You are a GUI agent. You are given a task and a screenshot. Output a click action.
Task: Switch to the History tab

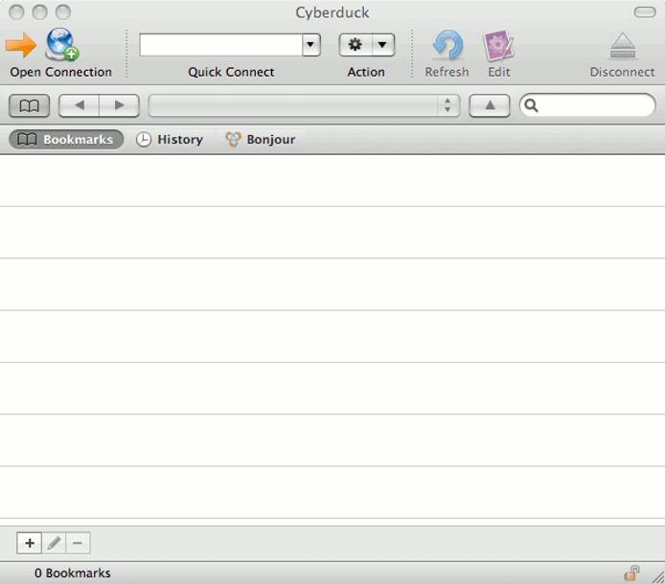170,140
